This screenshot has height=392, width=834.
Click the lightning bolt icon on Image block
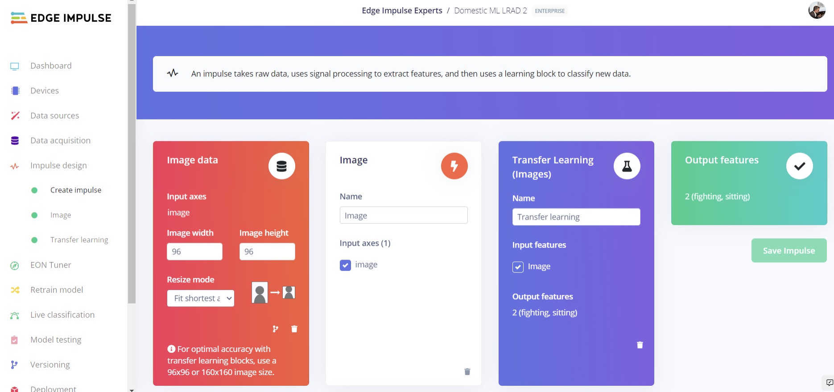tap(454, 166)
